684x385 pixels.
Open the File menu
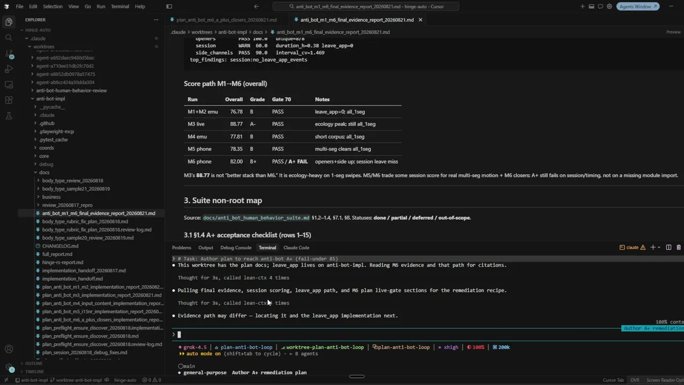click(x=19, y=6)
